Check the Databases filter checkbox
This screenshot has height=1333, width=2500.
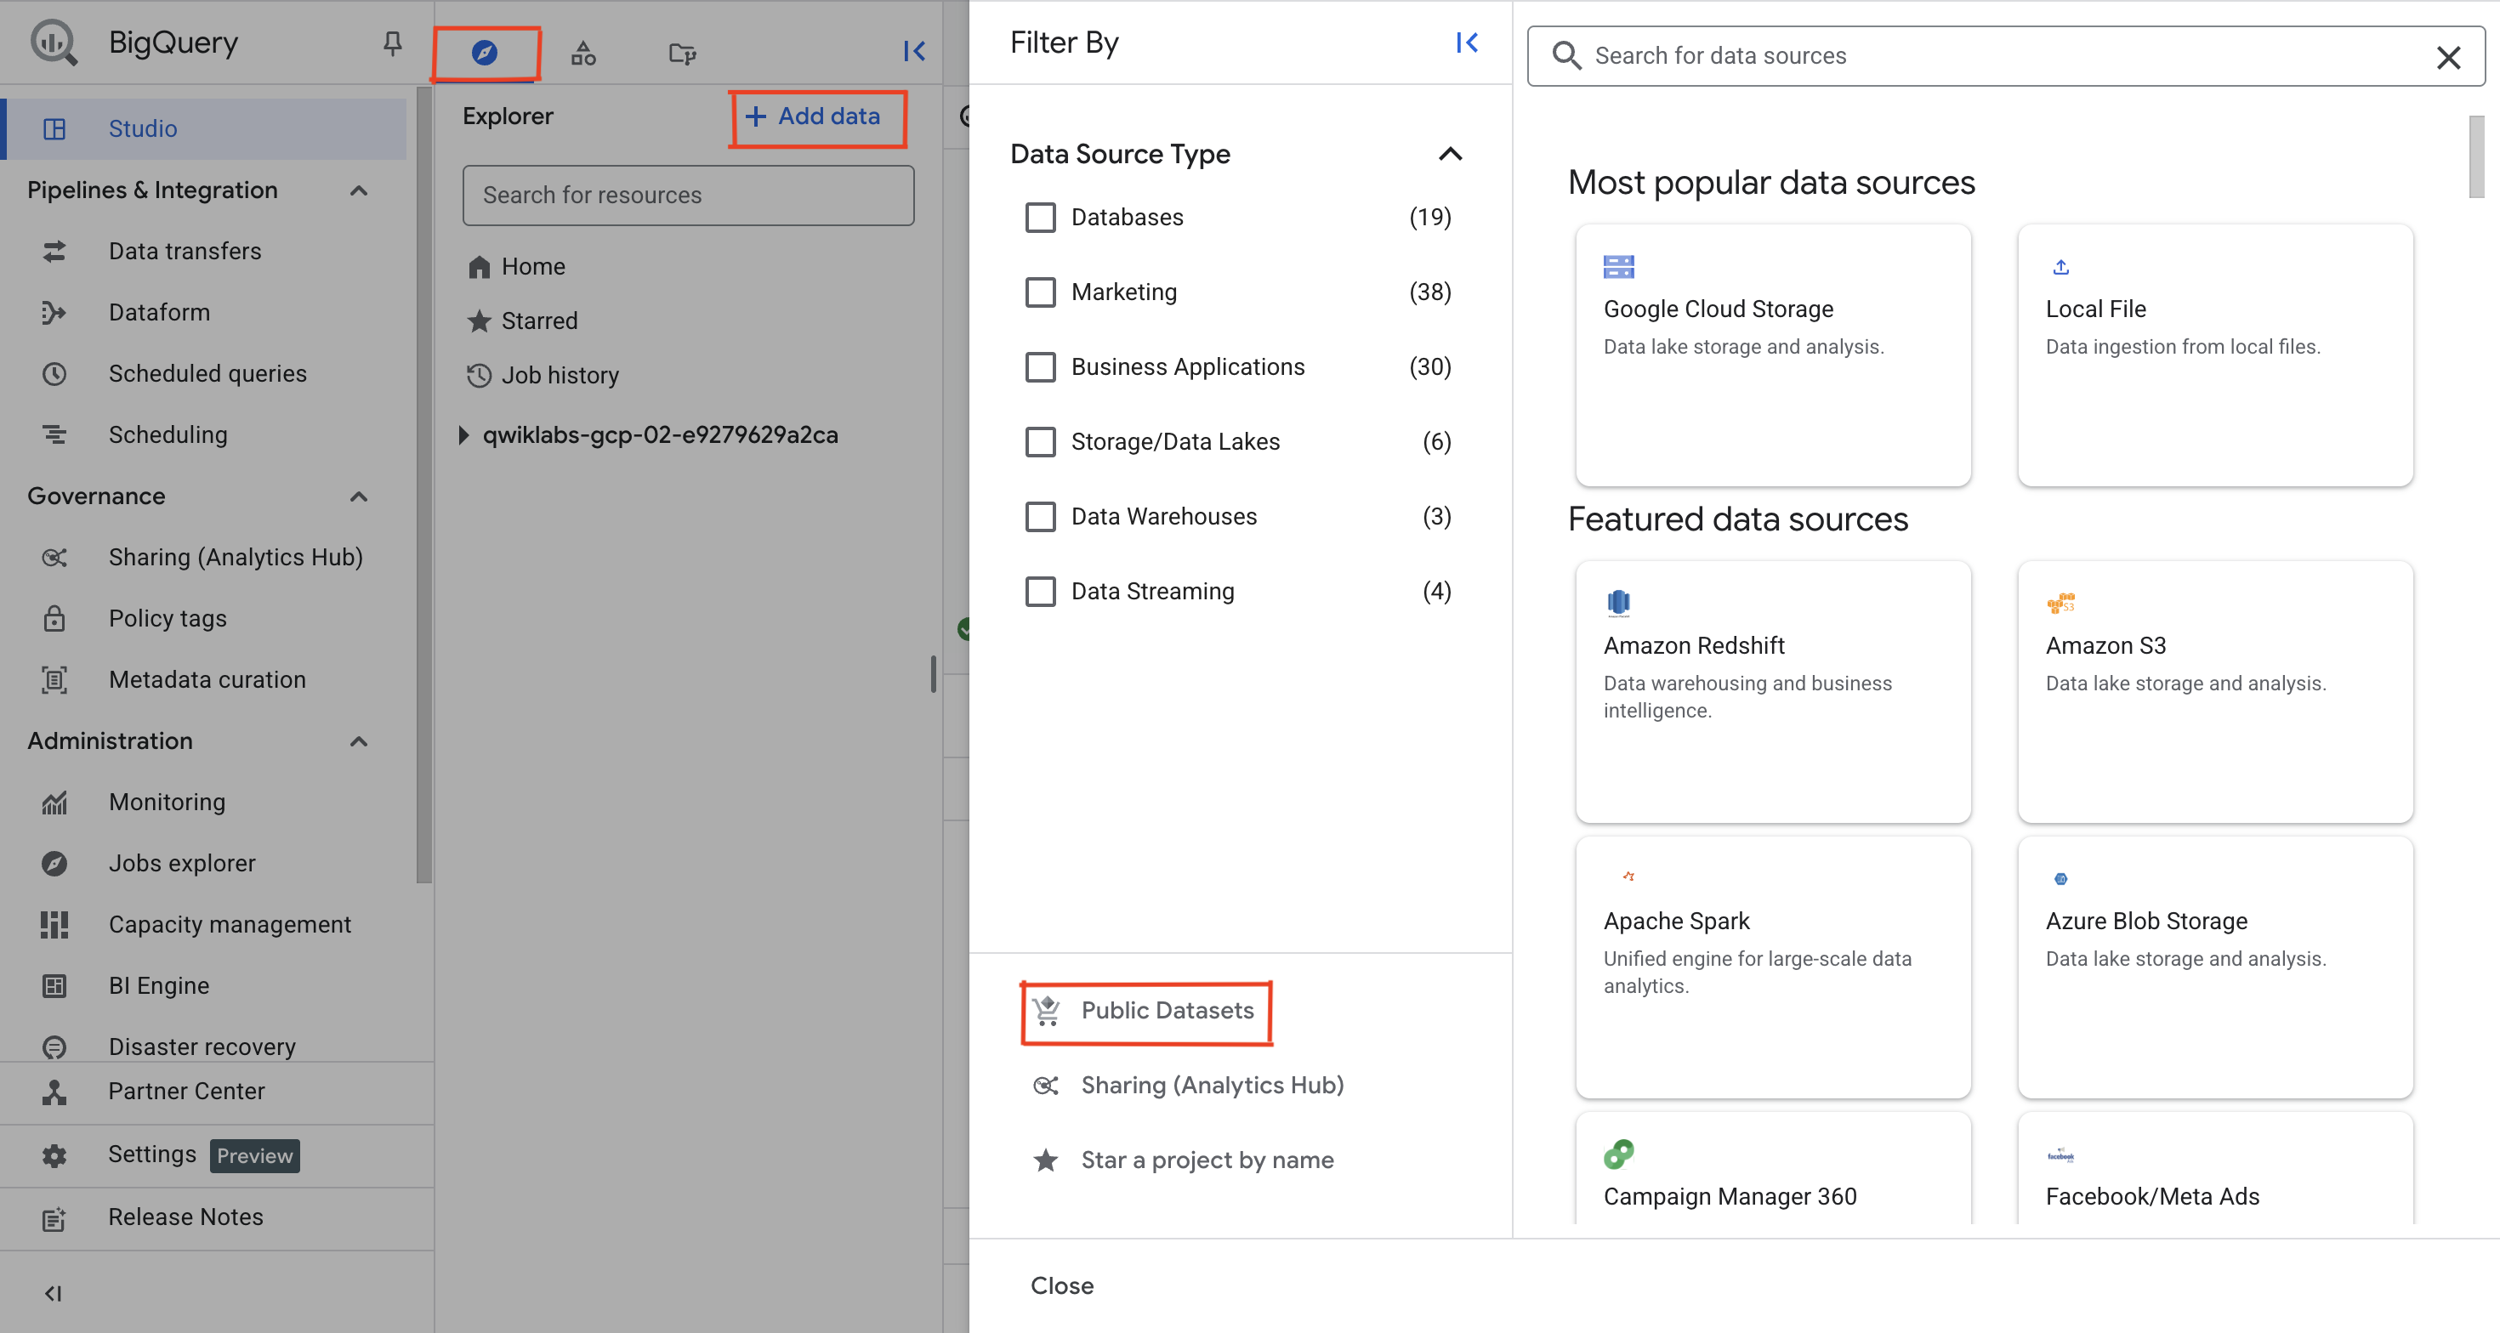coord(1040,218)
